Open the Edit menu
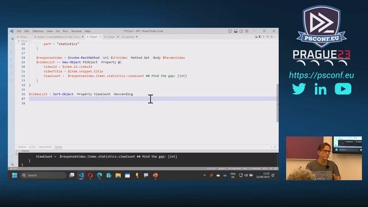The height and width of the screenshot is (207, 368). (x=26, y=31)
